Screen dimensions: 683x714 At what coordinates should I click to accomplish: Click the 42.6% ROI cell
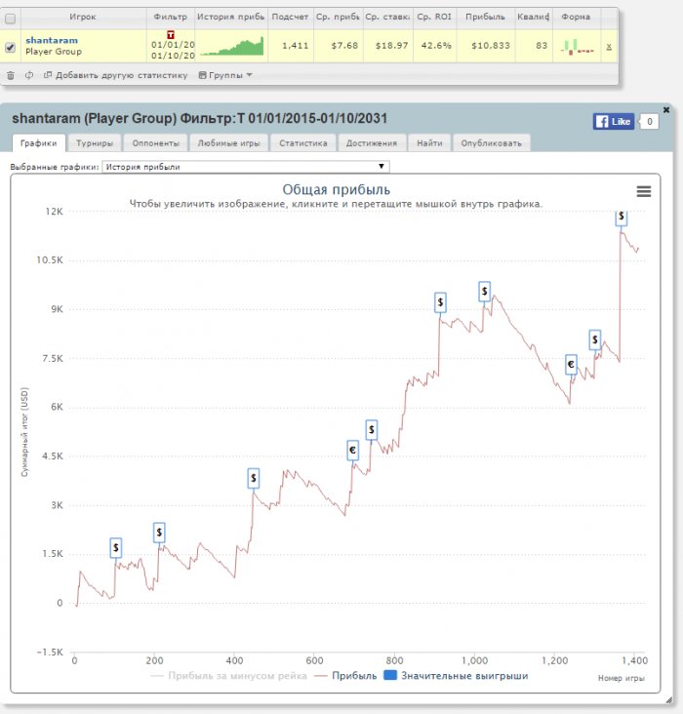coord(436,46)
